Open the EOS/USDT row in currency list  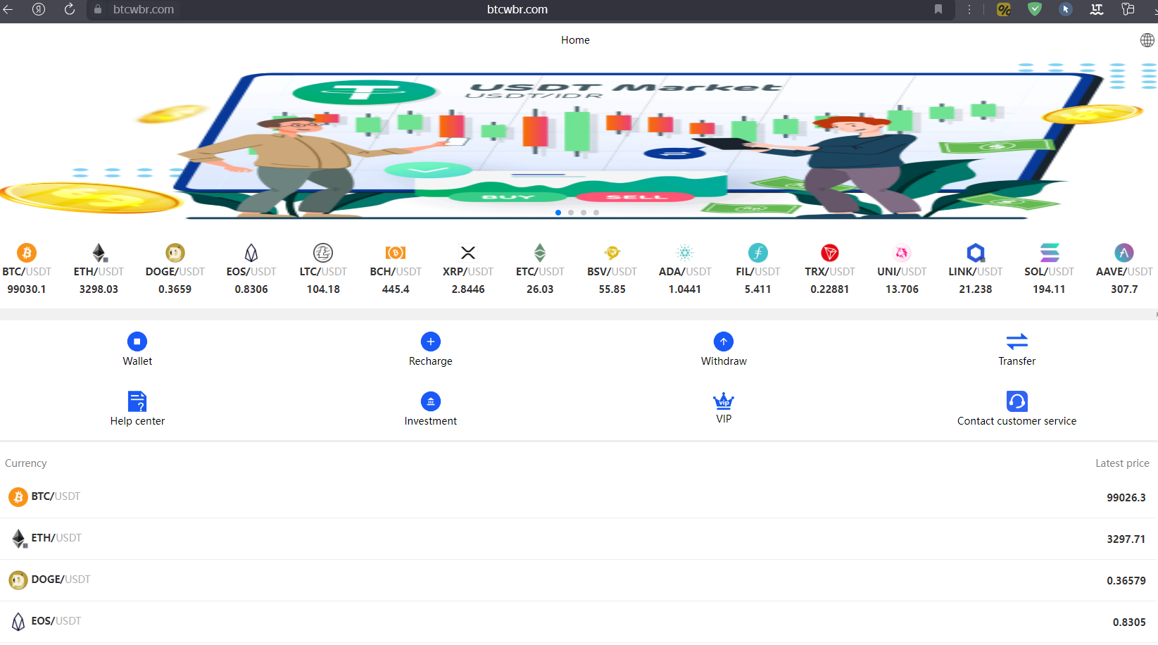pos(579,622)
